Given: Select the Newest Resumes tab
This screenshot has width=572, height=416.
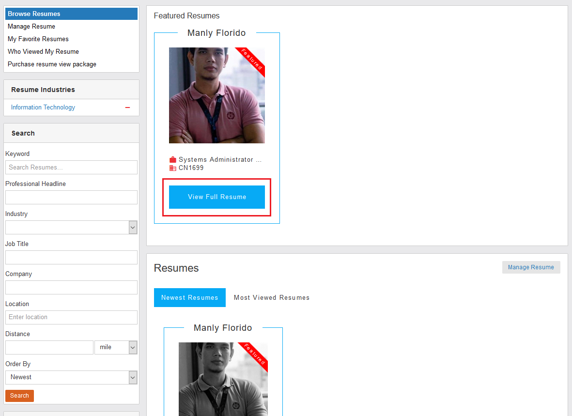Looking at the screenshot, I should point(190,298).
